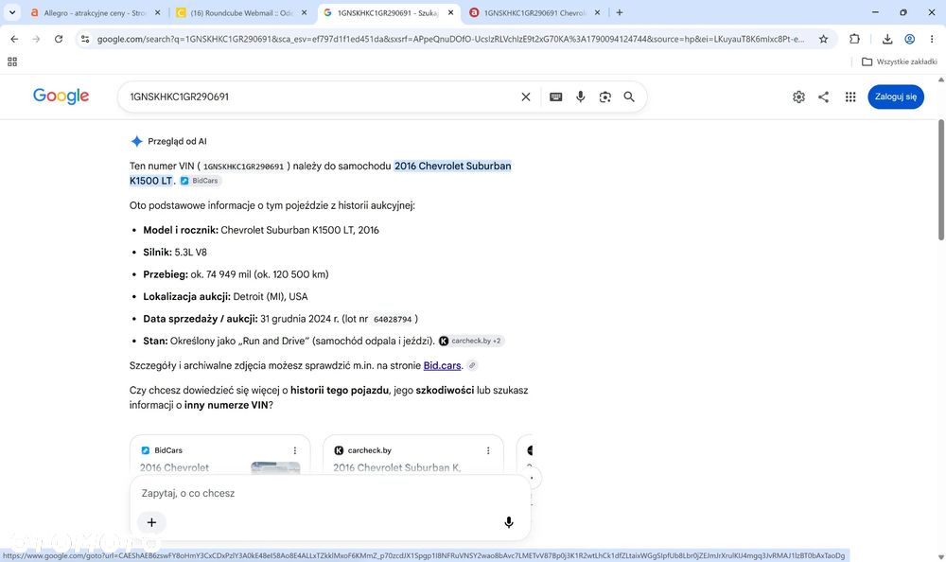Click the plus attachment button
The height and width of the screenshot is (562, 946).
[151, 522]
